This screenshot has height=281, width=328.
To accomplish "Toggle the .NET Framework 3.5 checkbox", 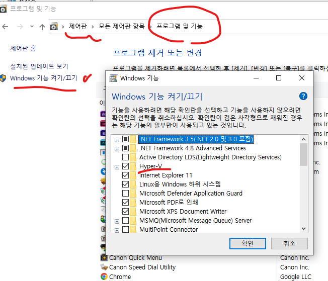I will pyautogui.click(x=125, y=139).
